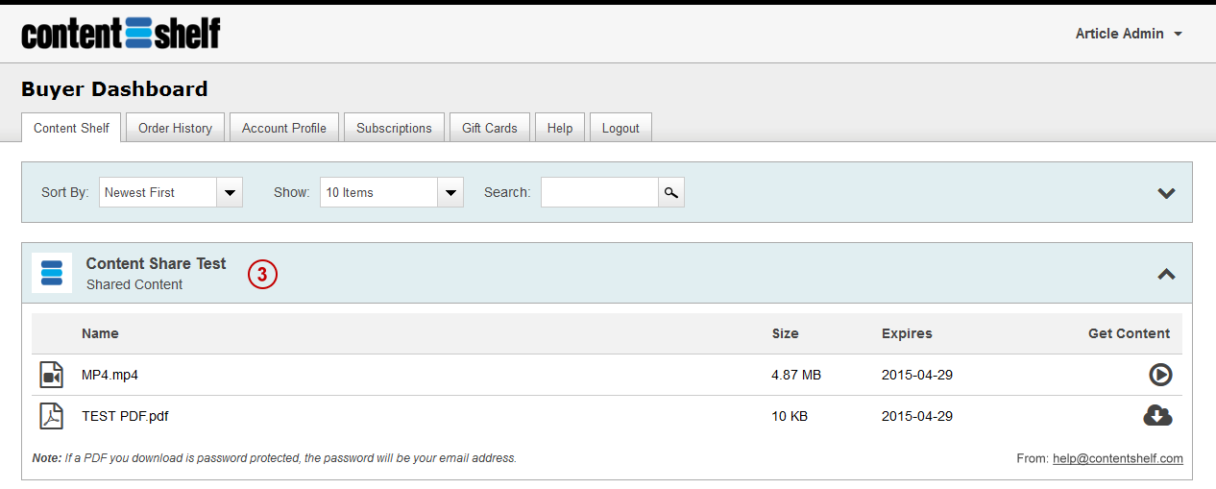Open the Article Admin user menu
Screen dimensions: 1216x489
[1129, 34]
